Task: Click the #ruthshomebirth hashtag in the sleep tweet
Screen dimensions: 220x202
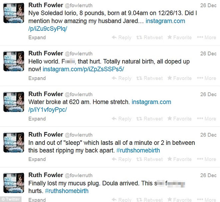Action: coord(138,150)
